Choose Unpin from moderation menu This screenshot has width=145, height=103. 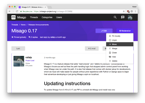120,40
